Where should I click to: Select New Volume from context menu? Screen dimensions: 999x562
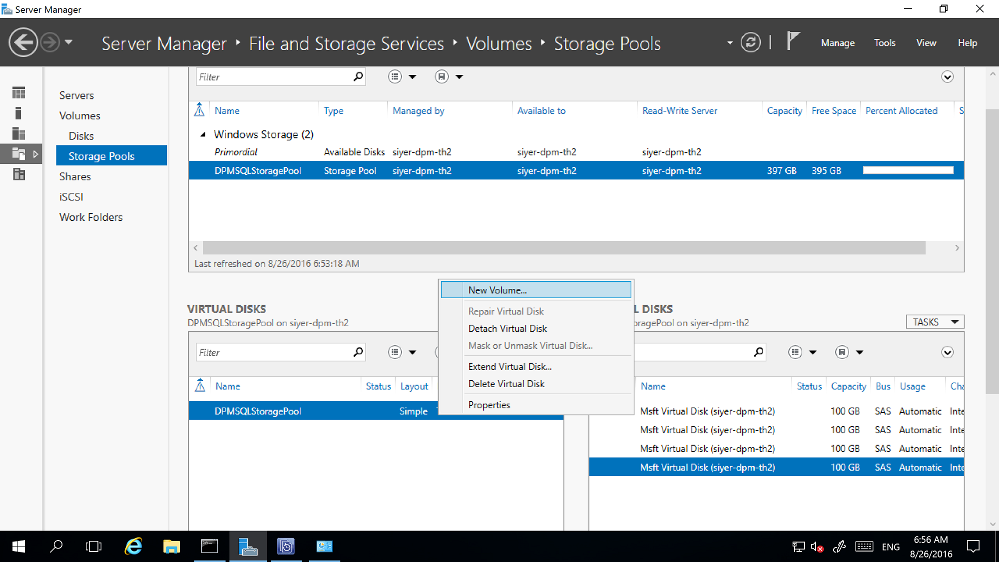coord(536,290)
